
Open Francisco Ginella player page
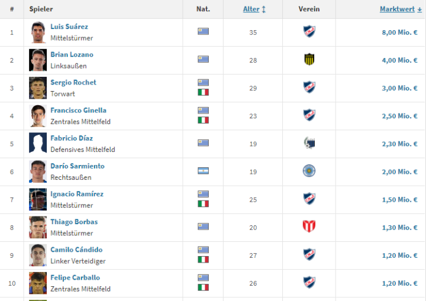pyautogui.click(x=78, y=110)
